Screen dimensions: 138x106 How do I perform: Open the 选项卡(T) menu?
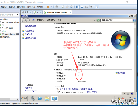31,7
